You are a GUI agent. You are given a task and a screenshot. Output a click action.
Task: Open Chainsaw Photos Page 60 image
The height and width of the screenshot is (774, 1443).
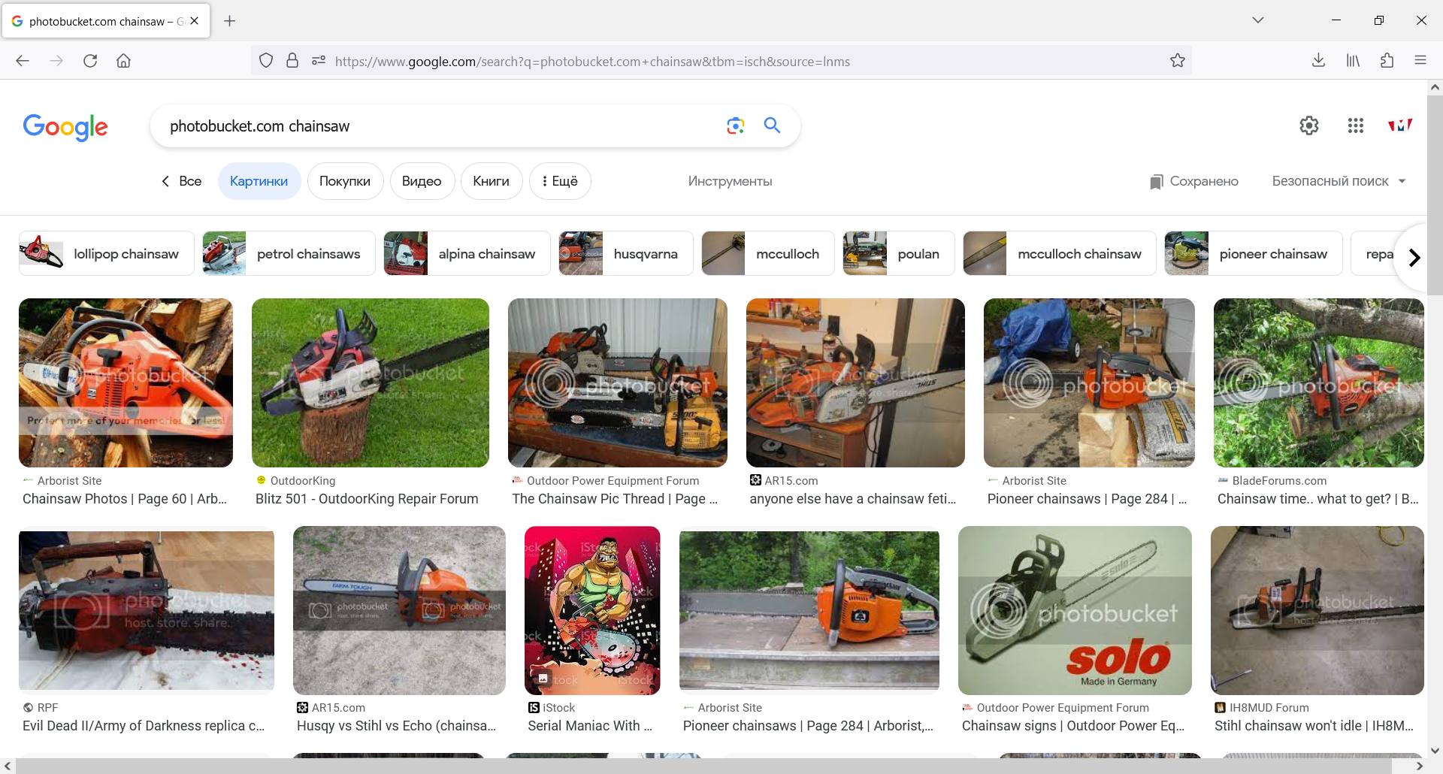(126, 382)
